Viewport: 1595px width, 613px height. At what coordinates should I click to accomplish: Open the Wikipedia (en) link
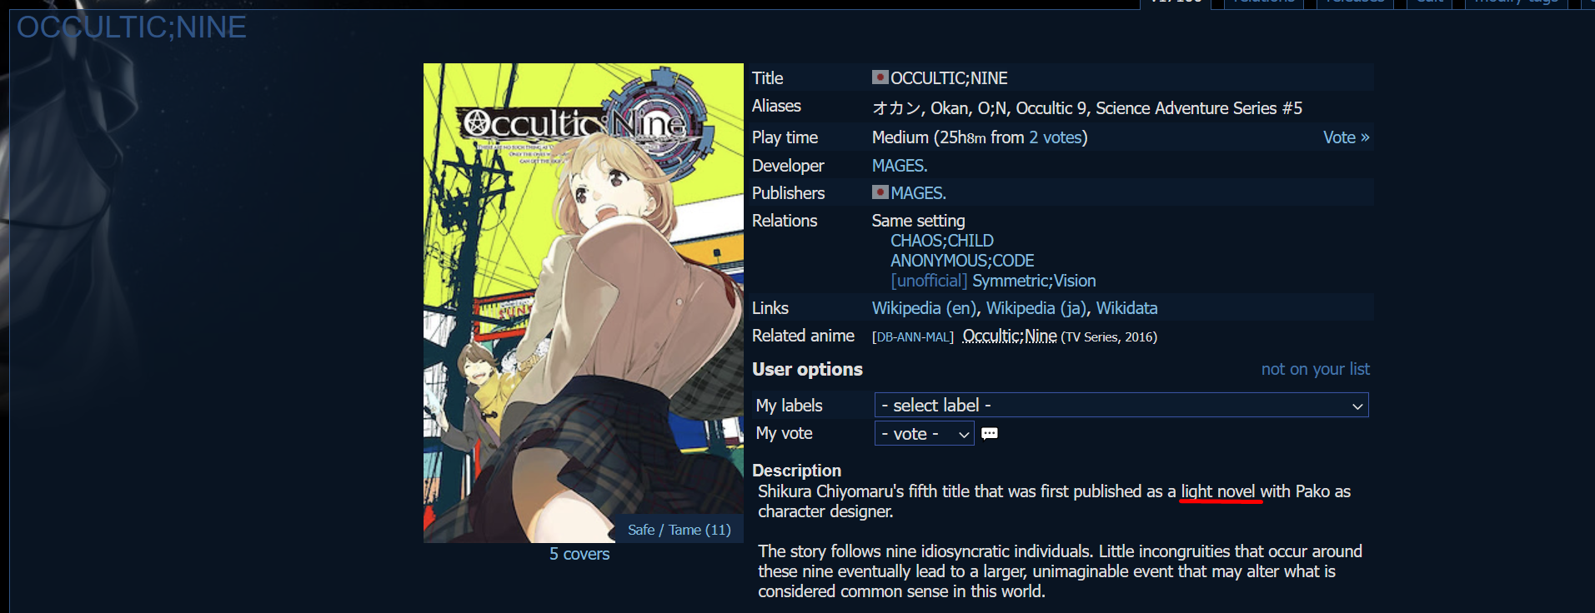point(924,308)
